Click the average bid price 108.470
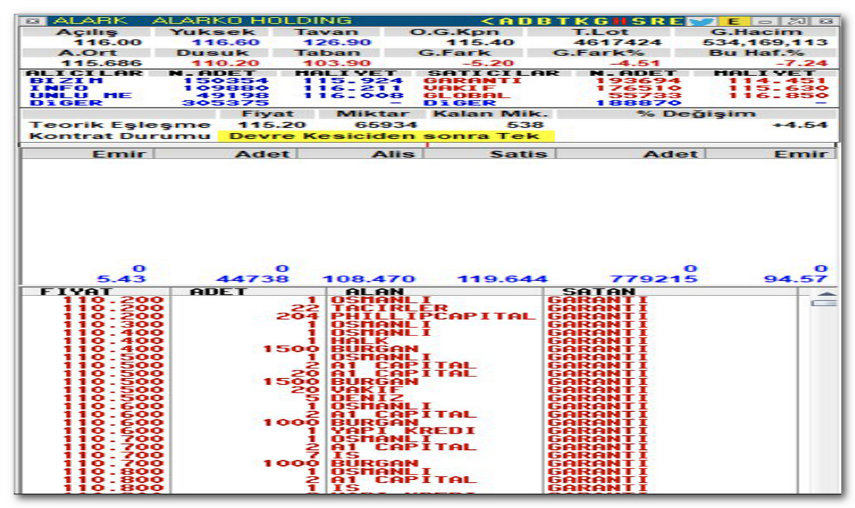Image resolution: width=855 pixels, height=508 pixels. point(368,279)
